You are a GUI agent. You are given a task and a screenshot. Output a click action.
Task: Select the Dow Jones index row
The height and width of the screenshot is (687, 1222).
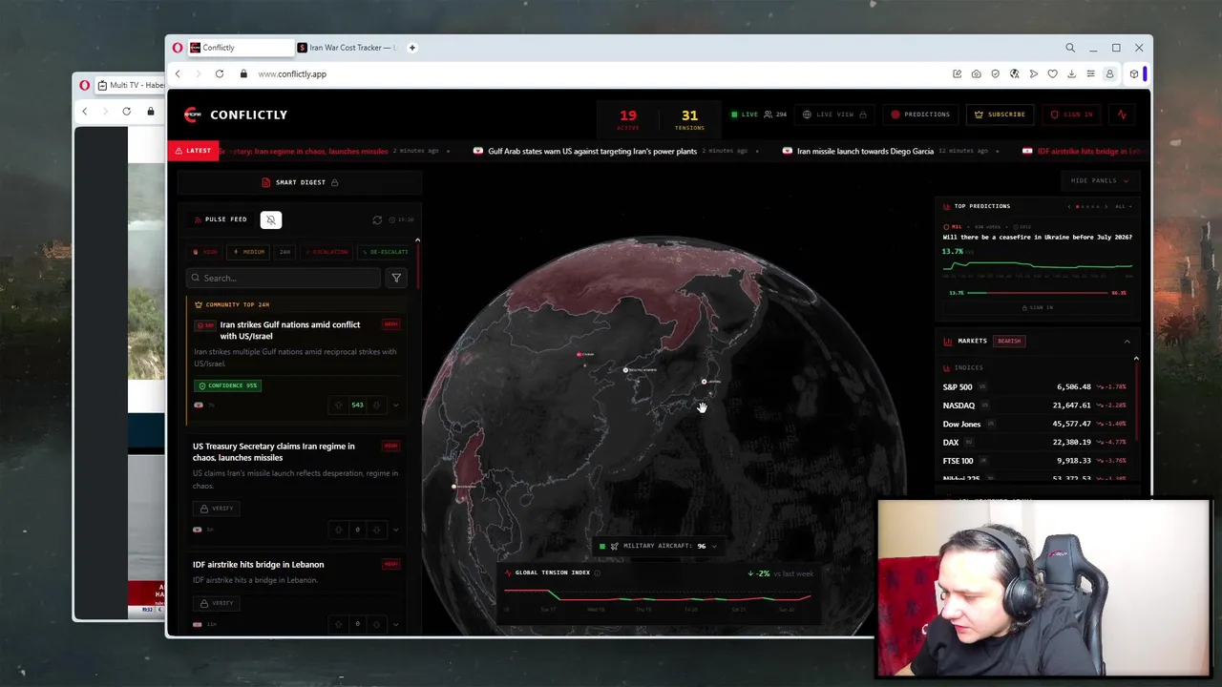tap(1034, 424)
